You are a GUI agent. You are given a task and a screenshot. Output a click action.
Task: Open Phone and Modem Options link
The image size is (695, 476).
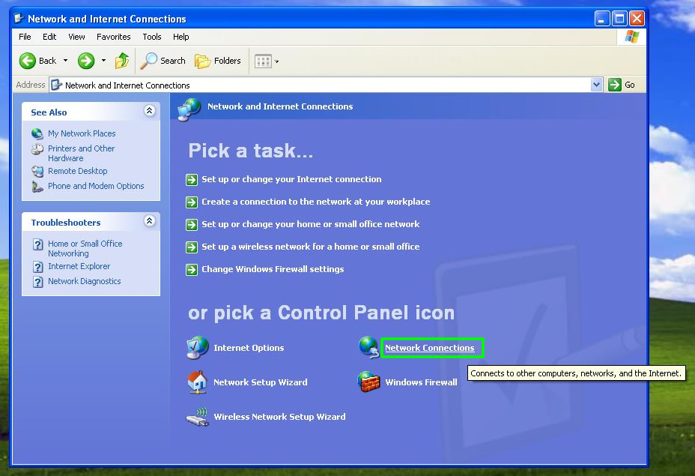96,187
